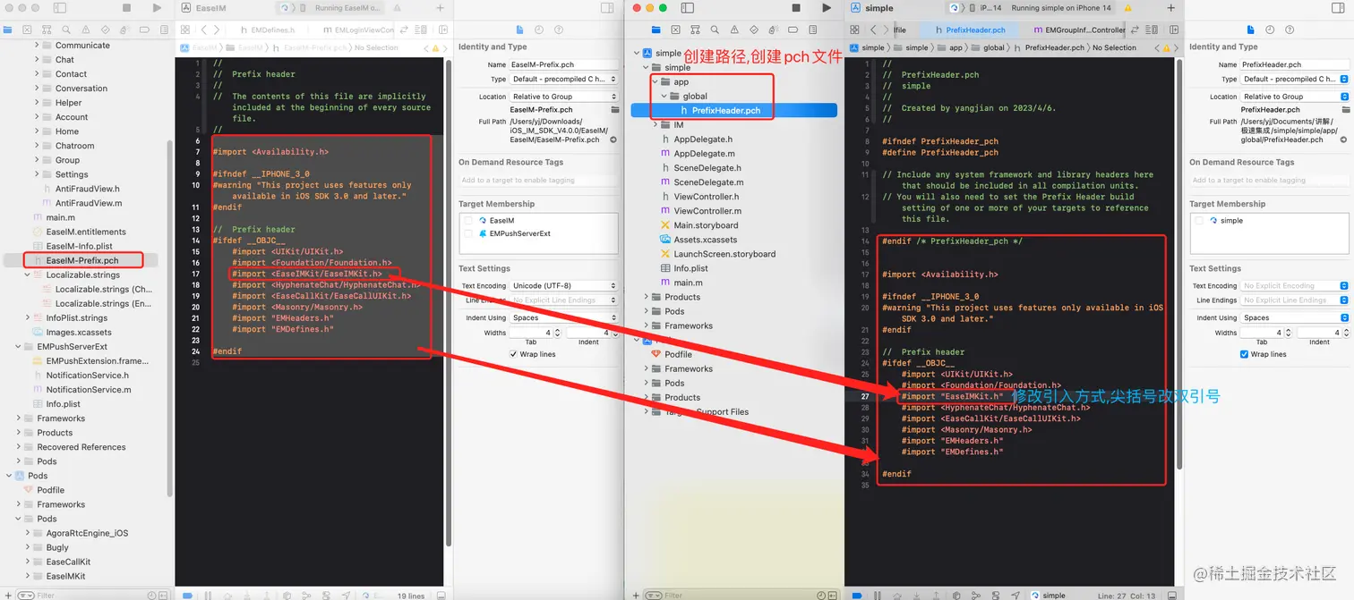Screen dimensions: 1354x600
Task: Open Type dropdown in simple inspector
Action: 1294,79
